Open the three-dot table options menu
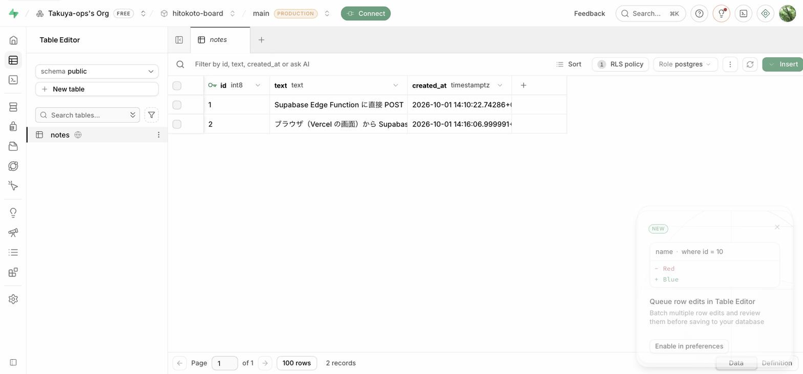Screen dimensions: 803x374 click(730, 64)
